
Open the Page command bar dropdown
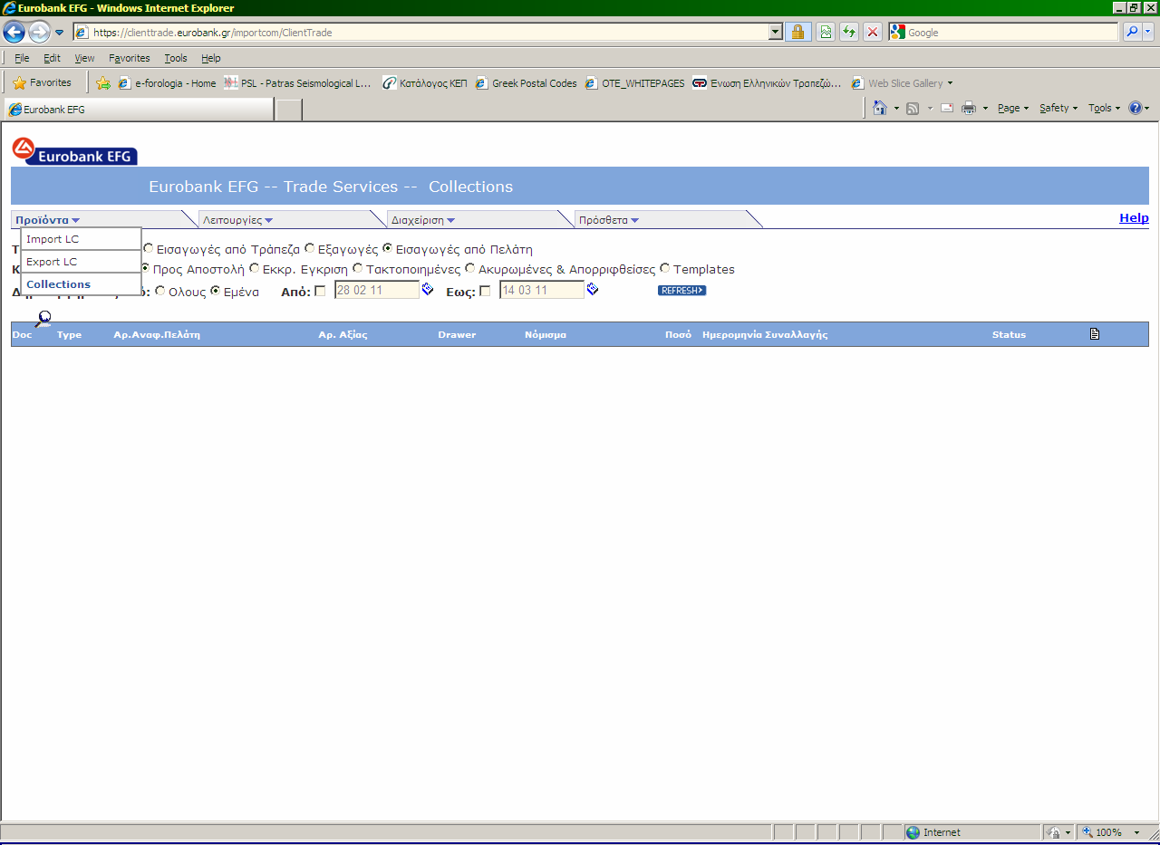pos(1013,108)
